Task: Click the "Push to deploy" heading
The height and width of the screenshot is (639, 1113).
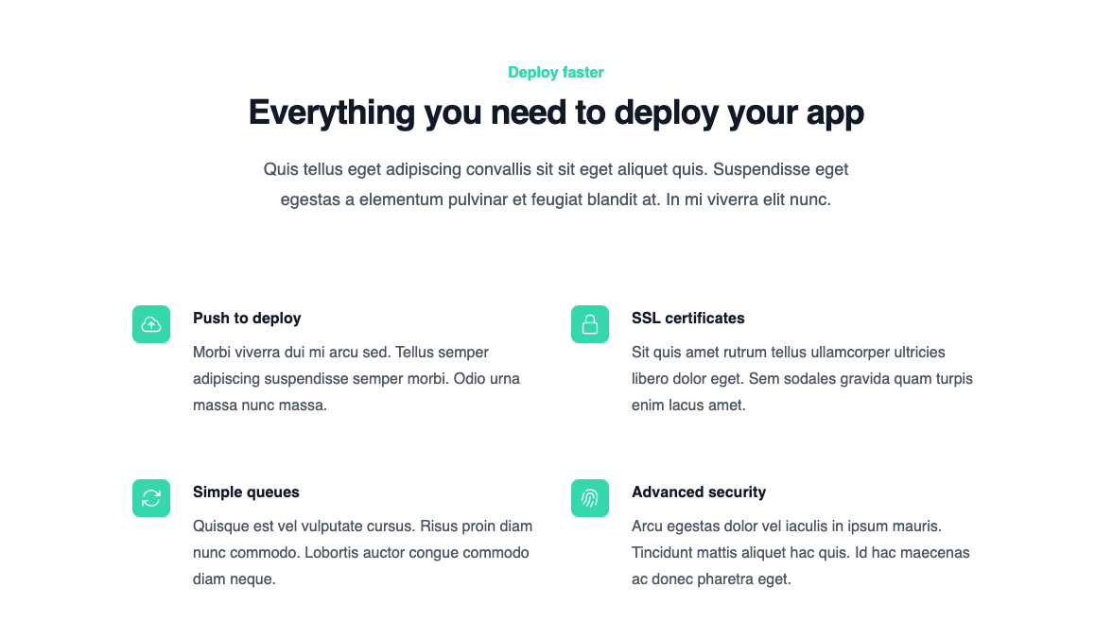Action: click(247, 319)
